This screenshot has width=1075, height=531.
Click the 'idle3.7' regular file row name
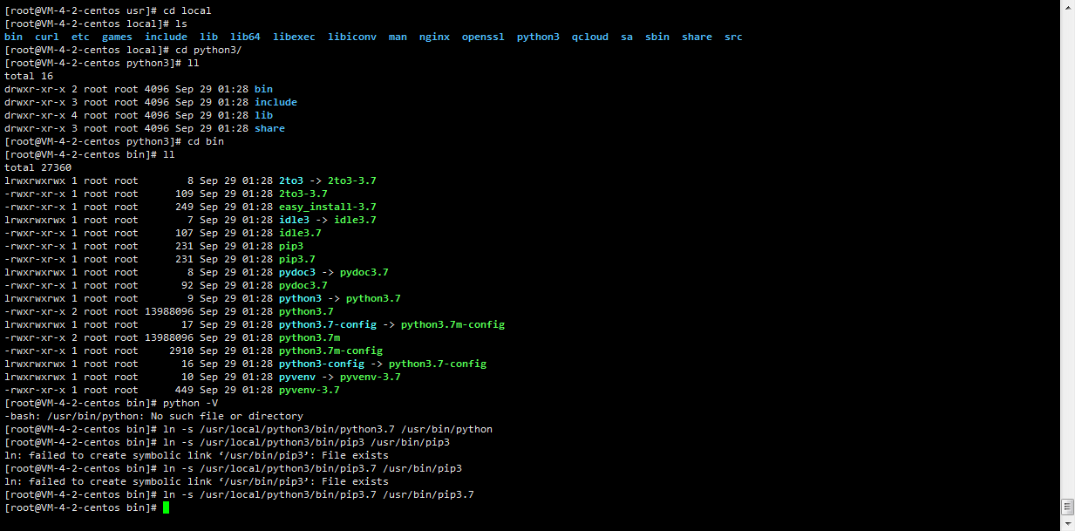pos(300,233)
